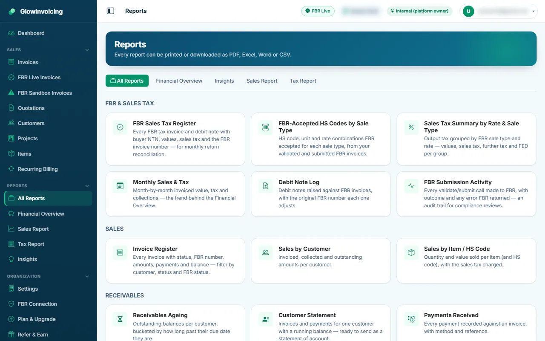The height and width of the screenshot is (341, 545).
Task: Open the user account dropdown arrow
Action: [x=534, y=12]
